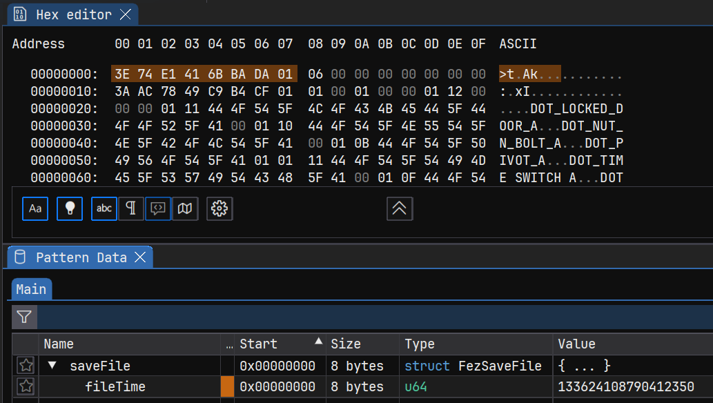The height and width of the screenshot is (403, 713).
Task: Toggle the pilcrow advanced decoding button
Action: point(131,209)
